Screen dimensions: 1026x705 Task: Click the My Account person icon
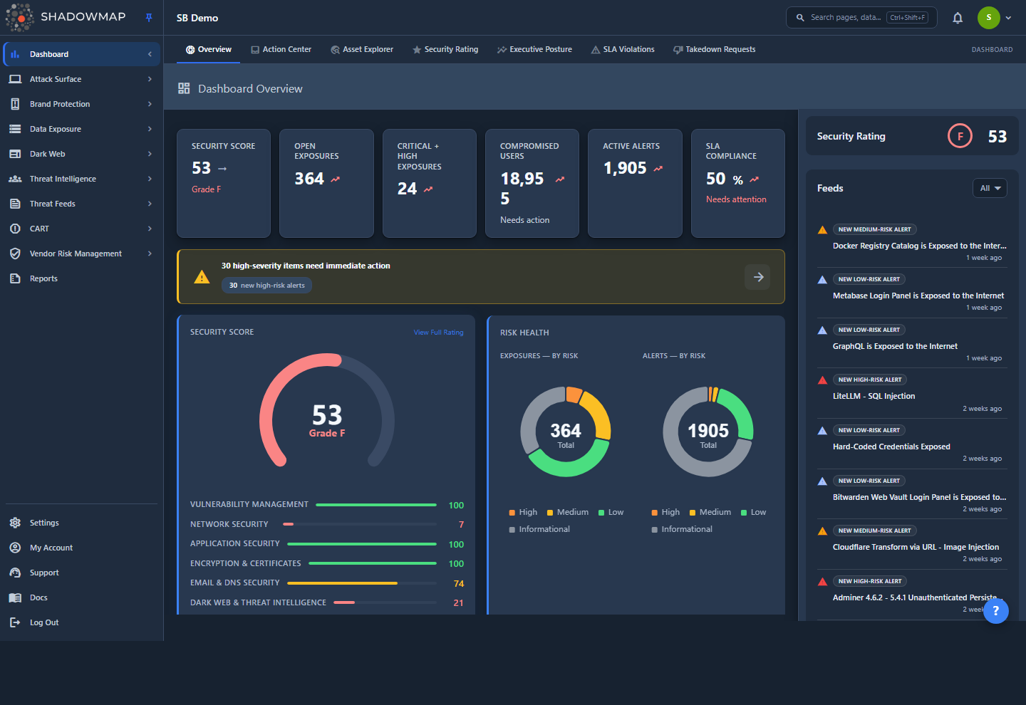click(15, 548)
